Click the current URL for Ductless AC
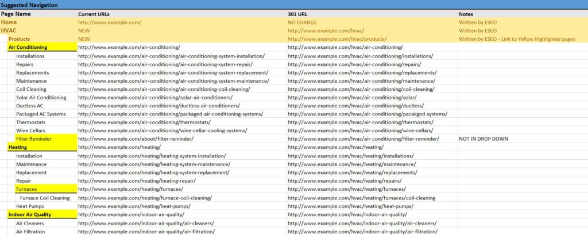Screen dimensions: 588x235 [x=158, y=106]
